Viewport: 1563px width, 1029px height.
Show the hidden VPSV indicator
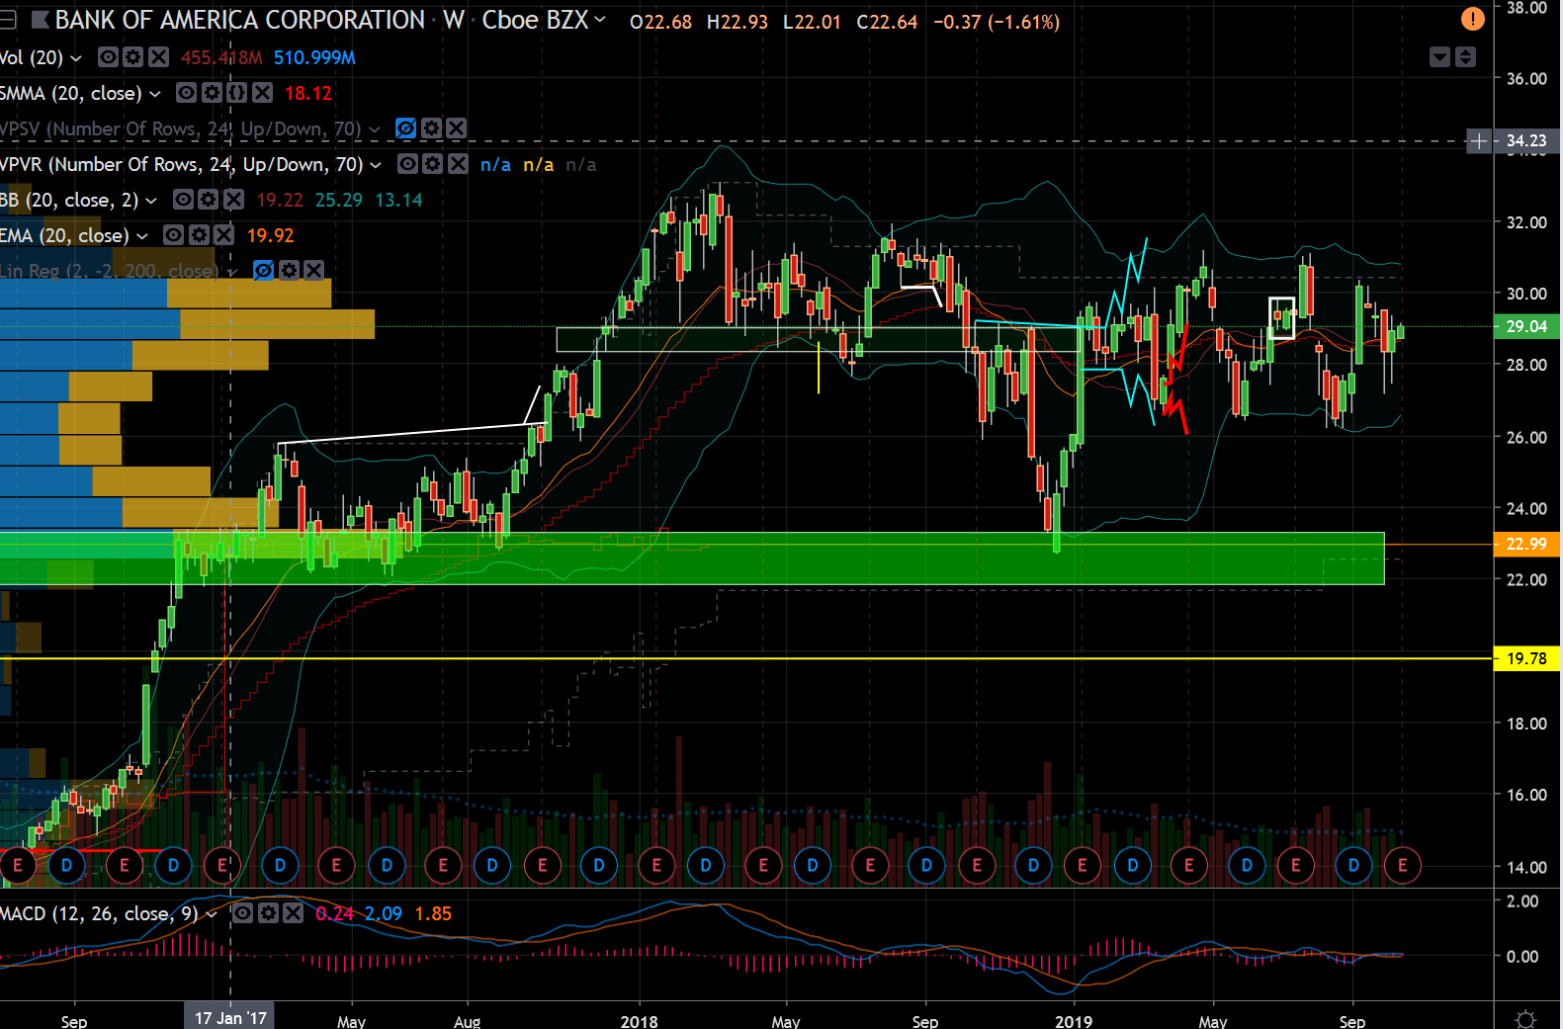tap(405, 129)
